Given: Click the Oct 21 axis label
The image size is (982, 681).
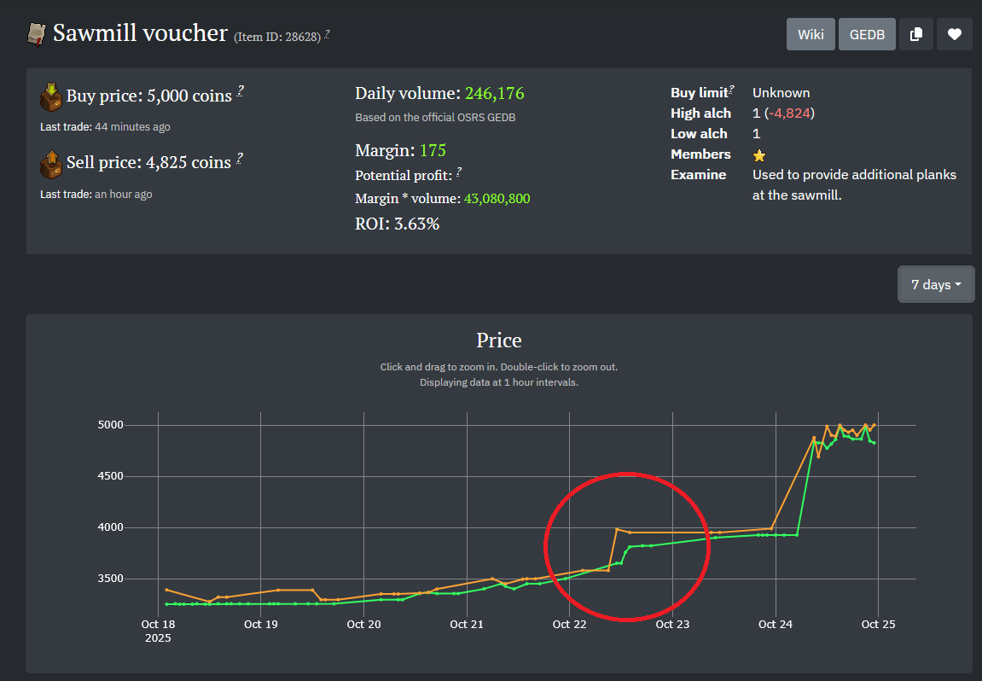Looking at the screenshot, I should click(x=467, y=624).
